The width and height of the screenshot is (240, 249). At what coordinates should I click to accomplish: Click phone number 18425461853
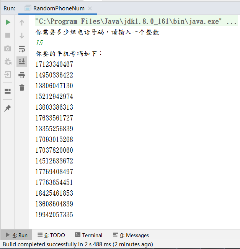[54, 193]
